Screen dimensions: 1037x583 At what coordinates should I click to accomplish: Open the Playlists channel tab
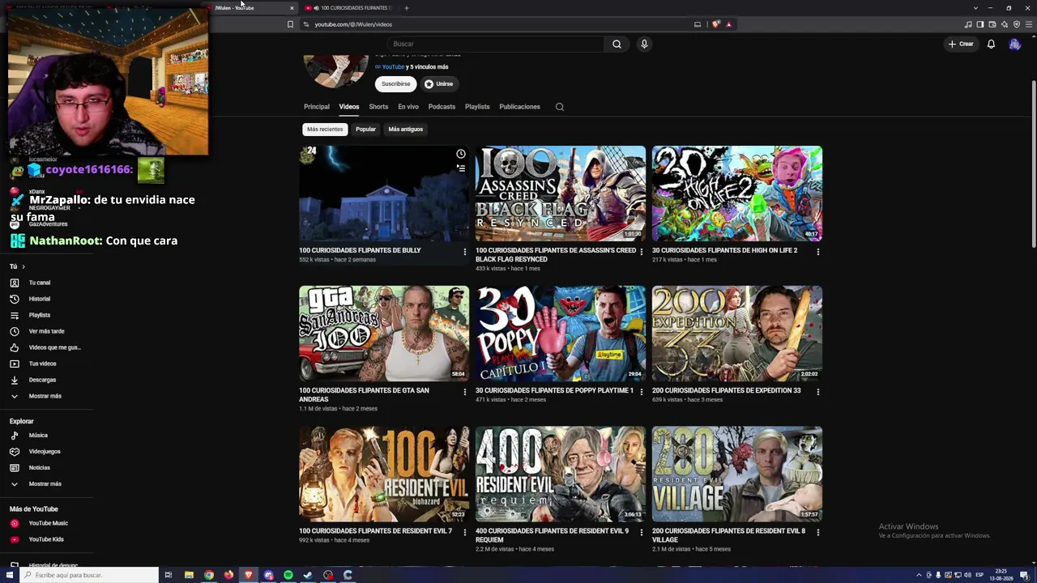point(477,107)
